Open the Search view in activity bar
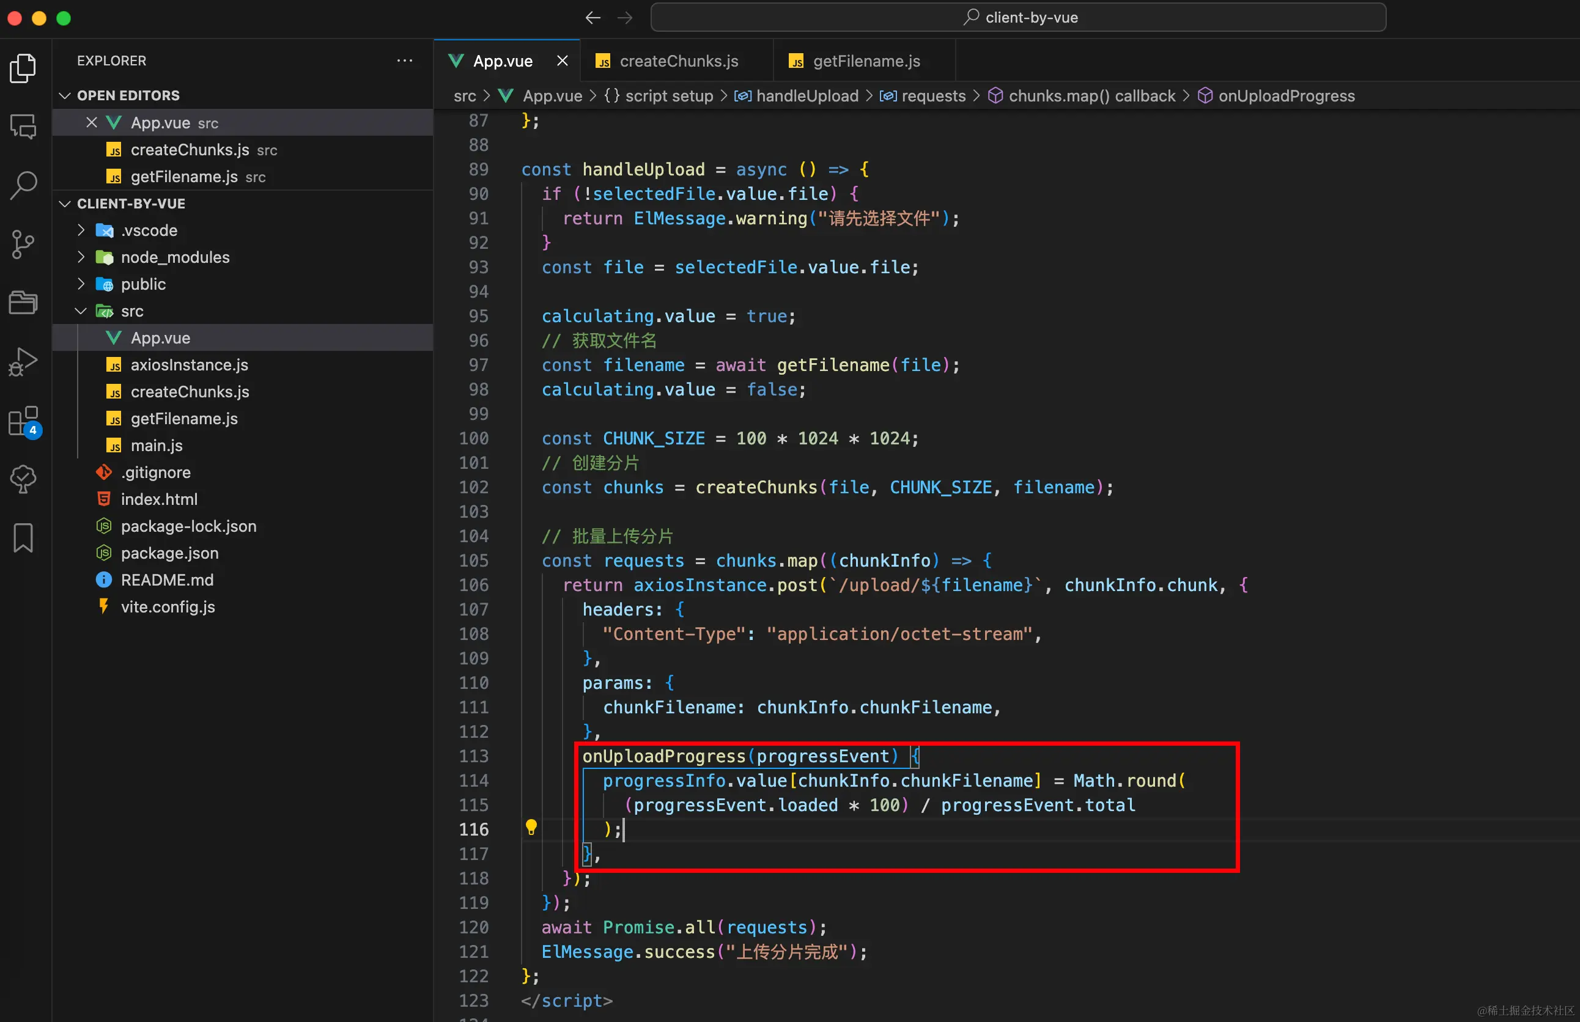This screenshot has height=1022, width=1580. tap(24, 185)
